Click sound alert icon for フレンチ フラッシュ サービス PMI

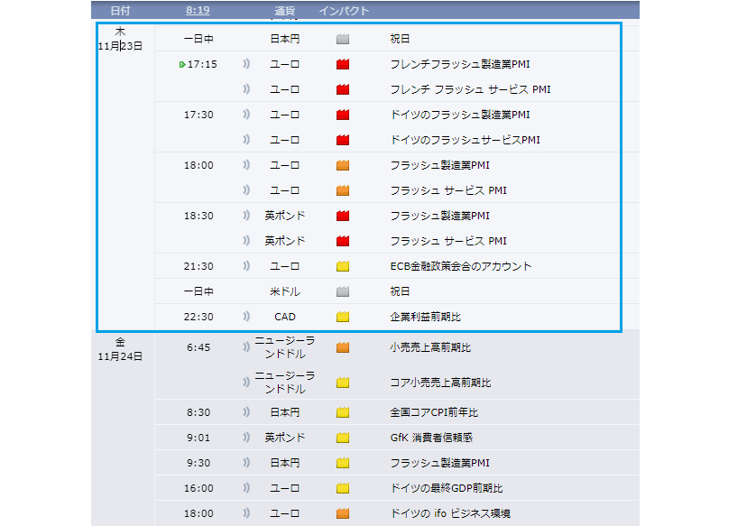246,89
